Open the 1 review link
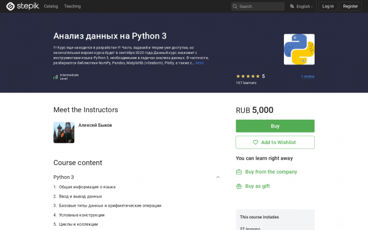The height and width of the screenshot is (230, 368). 308,77
